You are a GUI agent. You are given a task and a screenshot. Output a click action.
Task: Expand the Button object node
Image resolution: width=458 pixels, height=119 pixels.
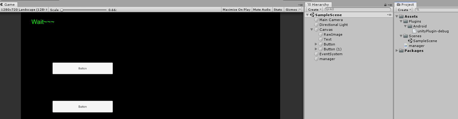click(316, 44)
